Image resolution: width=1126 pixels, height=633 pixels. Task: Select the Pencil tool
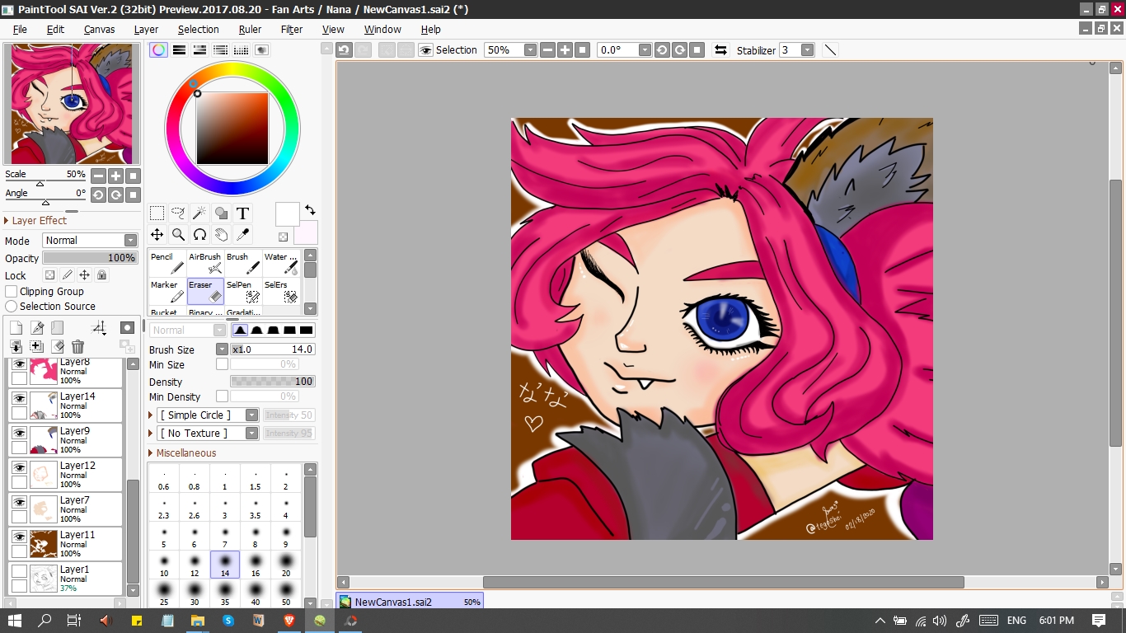(167, 264)
